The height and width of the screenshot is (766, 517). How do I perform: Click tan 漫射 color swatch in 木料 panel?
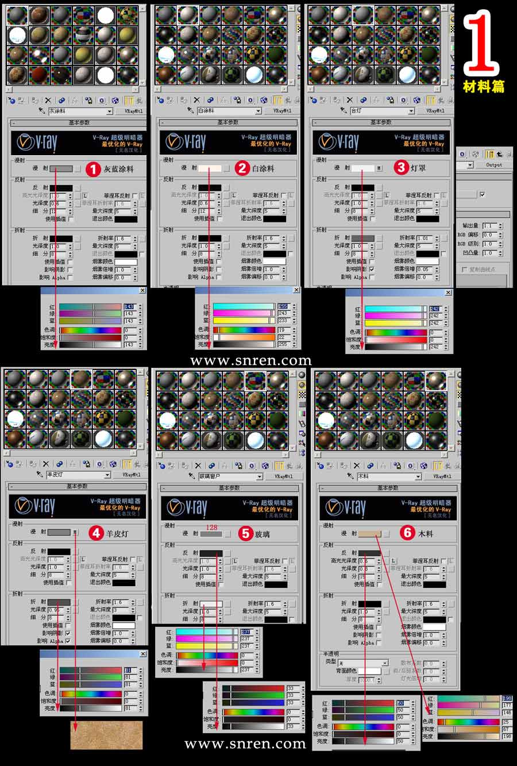(x=369, y=533)
